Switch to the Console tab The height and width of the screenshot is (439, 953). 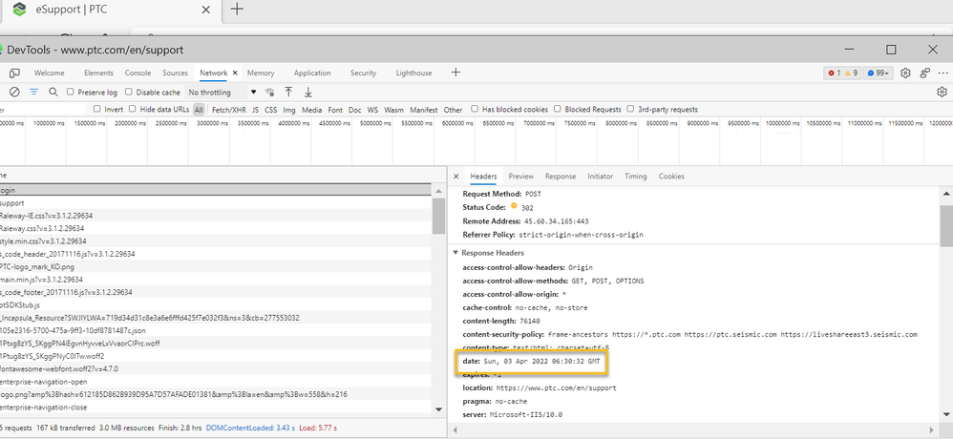[138, 73]
